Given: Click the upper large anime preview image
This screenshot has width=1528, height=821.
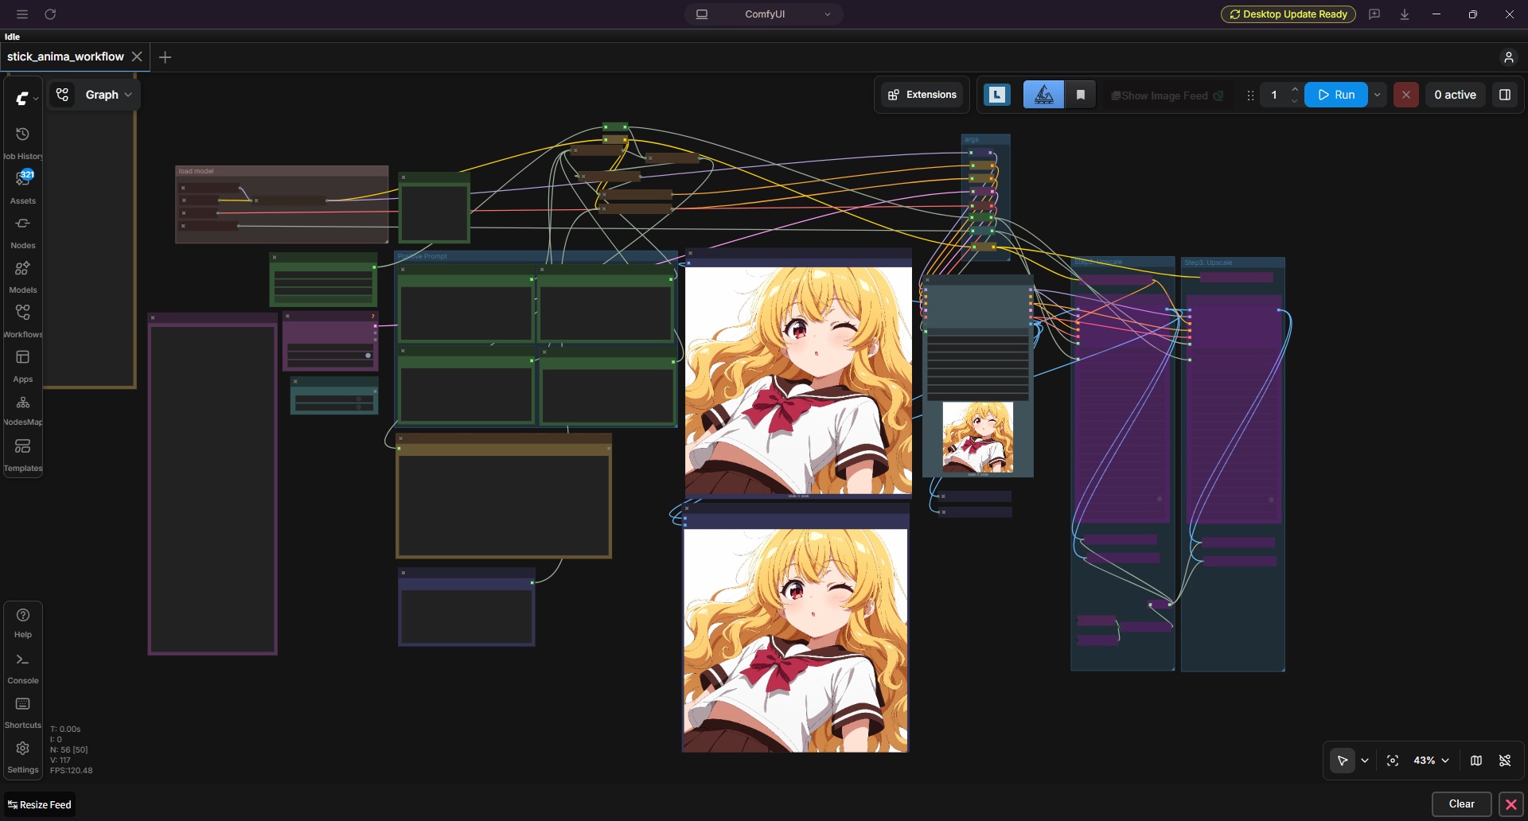Looking at the screenshot, I should click(x=798, y=380).
